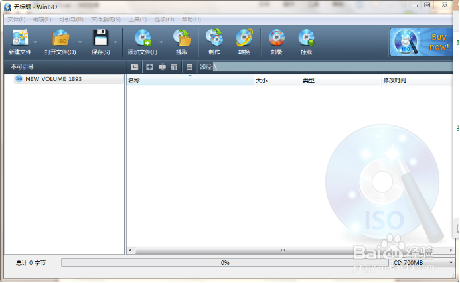Click the new folder plus icon
The width and height of the screenshot is (460, 283).
pyautogui.click(x=149, y=67)
